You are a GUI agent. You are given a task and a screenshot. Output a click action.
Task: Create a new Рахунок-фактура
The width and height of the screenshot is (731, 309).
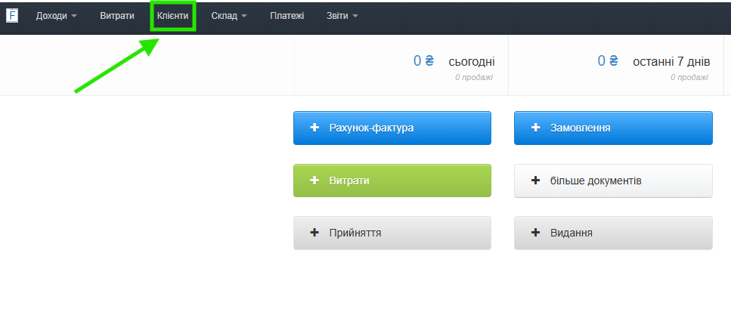392,128
